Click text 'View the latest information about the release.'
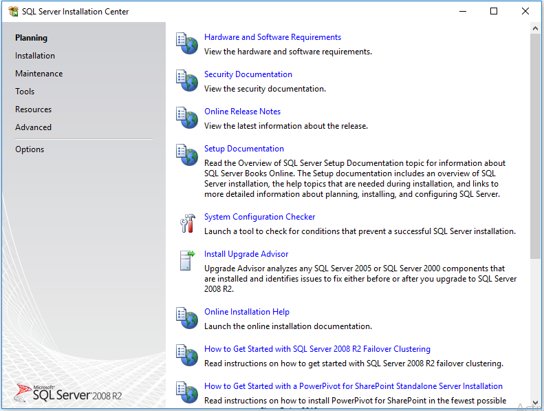The width and height of the screenshot is (544, 411). (x=286, y=126)
